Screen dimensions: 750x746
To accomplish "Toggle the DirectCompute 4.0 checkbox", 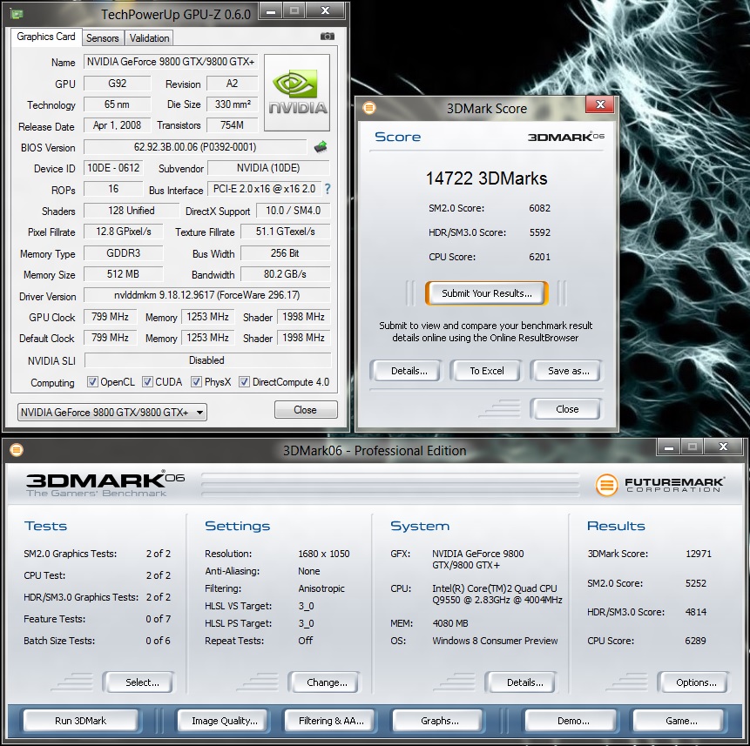I will pos(245,382).
